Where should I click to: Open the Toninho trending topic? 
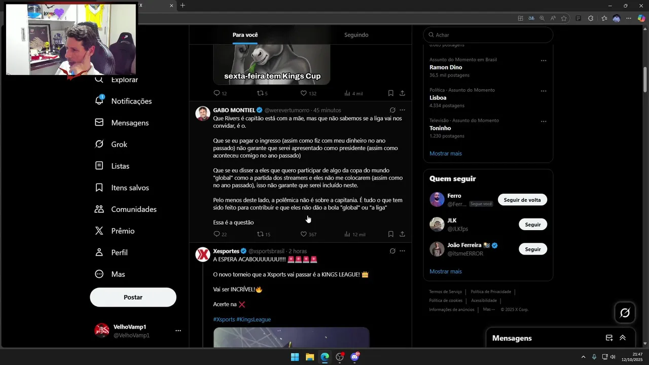[x=440, y=128]
